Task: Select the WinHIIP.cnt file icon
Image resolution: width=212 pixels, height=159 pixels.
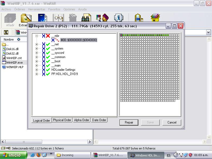Action: pyautogui.click(x=4, y=58)
